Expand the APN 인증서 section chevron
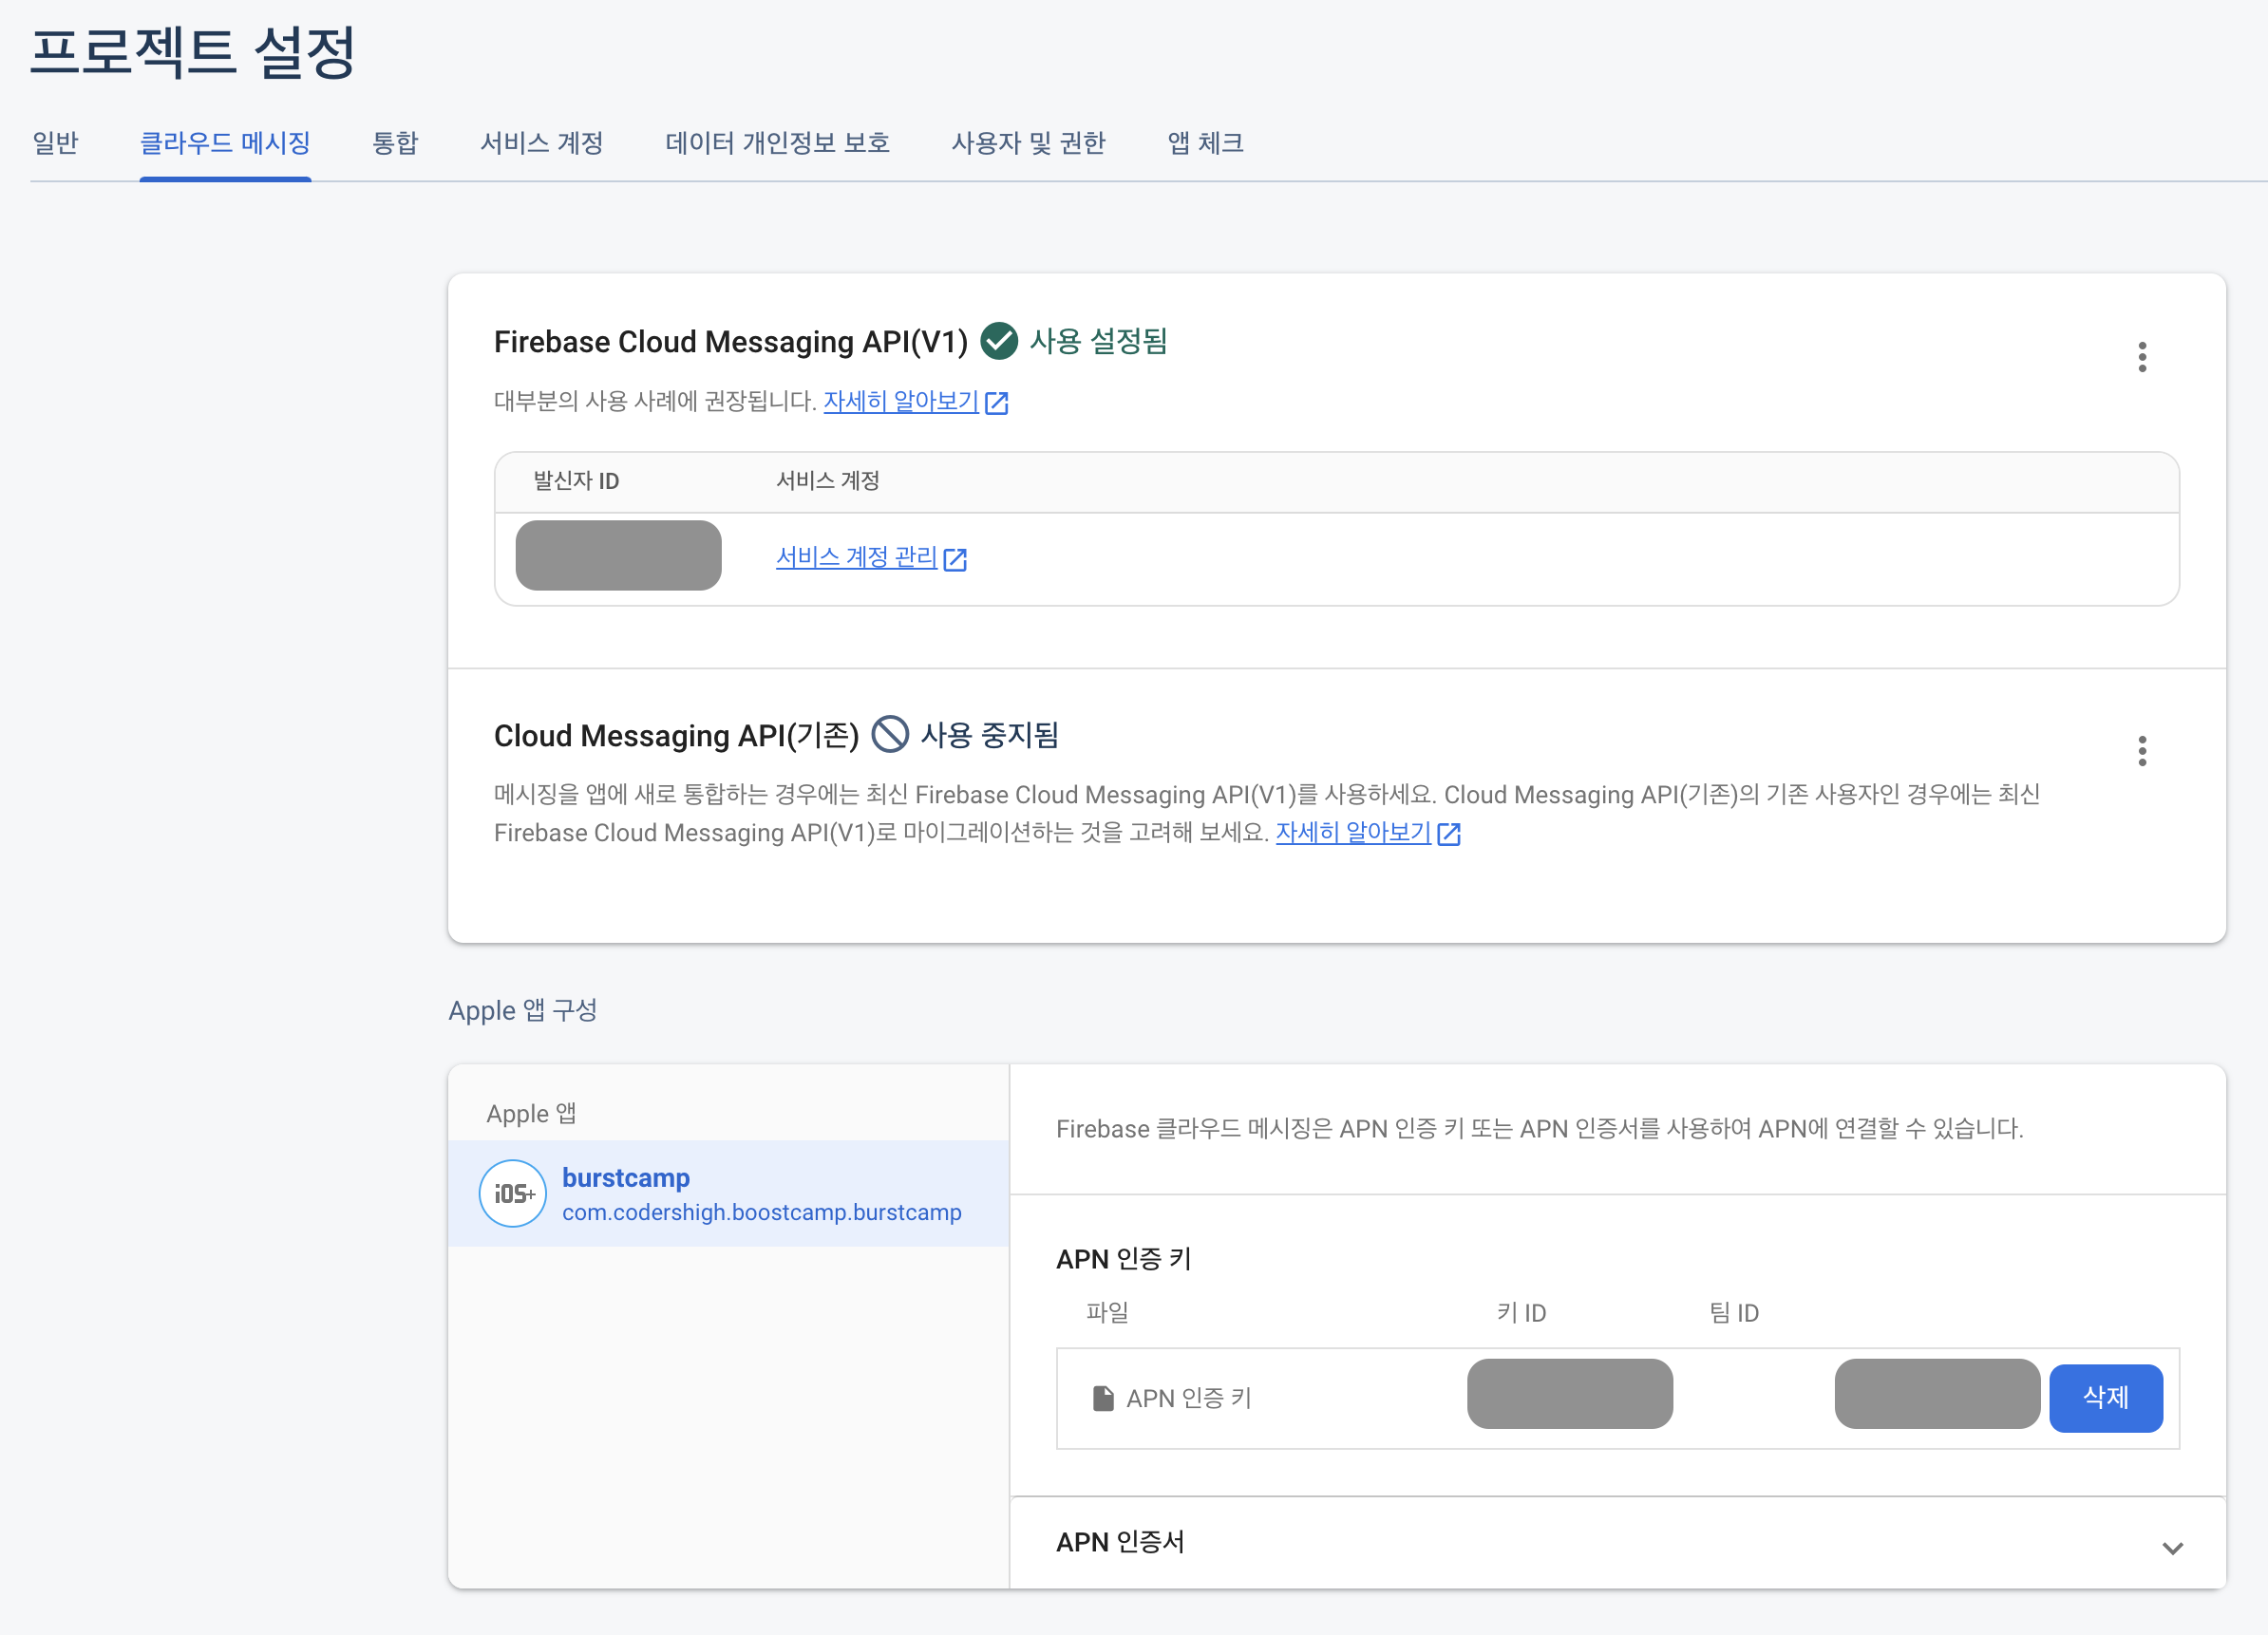2268x1635 pixels. click(2172, 1548)
